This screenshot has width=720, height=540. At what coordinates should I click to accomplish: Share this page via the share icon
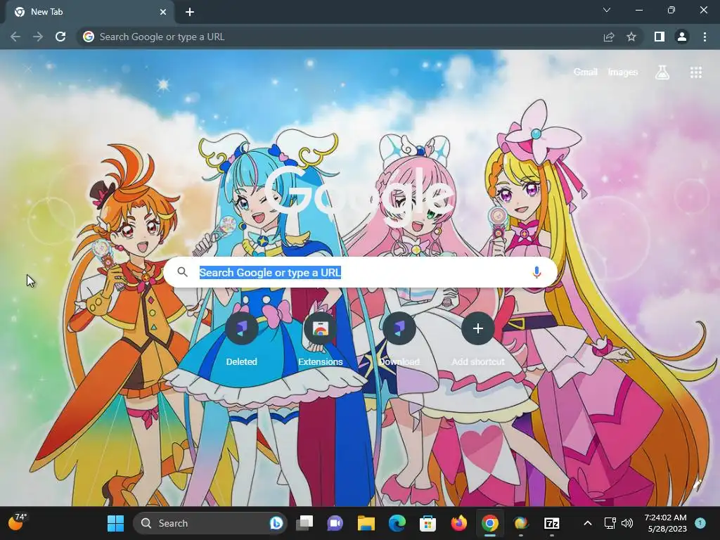coord(609,37)
